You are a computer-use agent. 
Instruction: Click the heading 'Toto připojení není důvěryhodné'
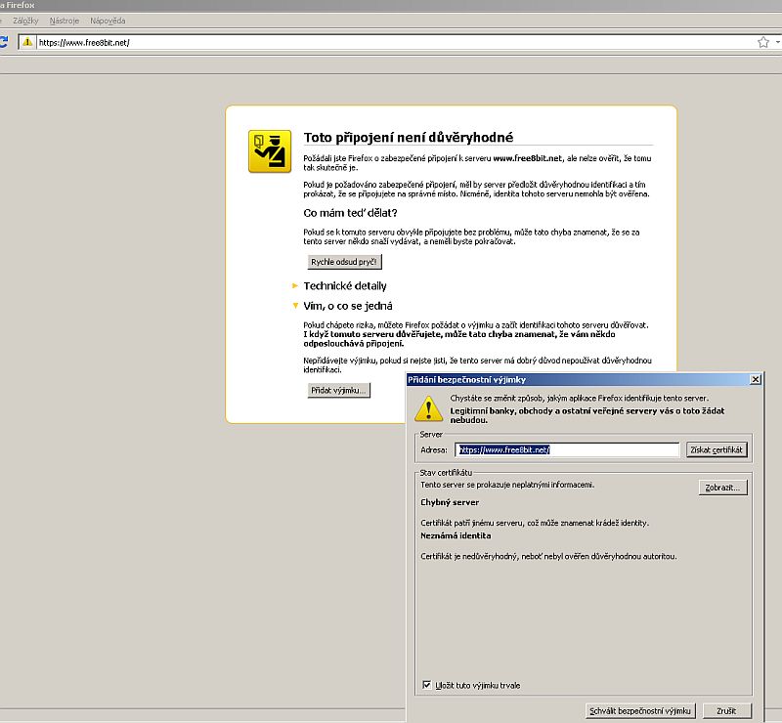409,137
